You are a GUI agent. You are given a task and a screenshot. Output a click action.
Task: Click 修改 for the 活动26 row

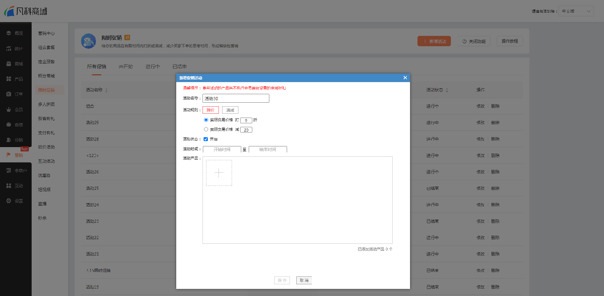(480, 172)
